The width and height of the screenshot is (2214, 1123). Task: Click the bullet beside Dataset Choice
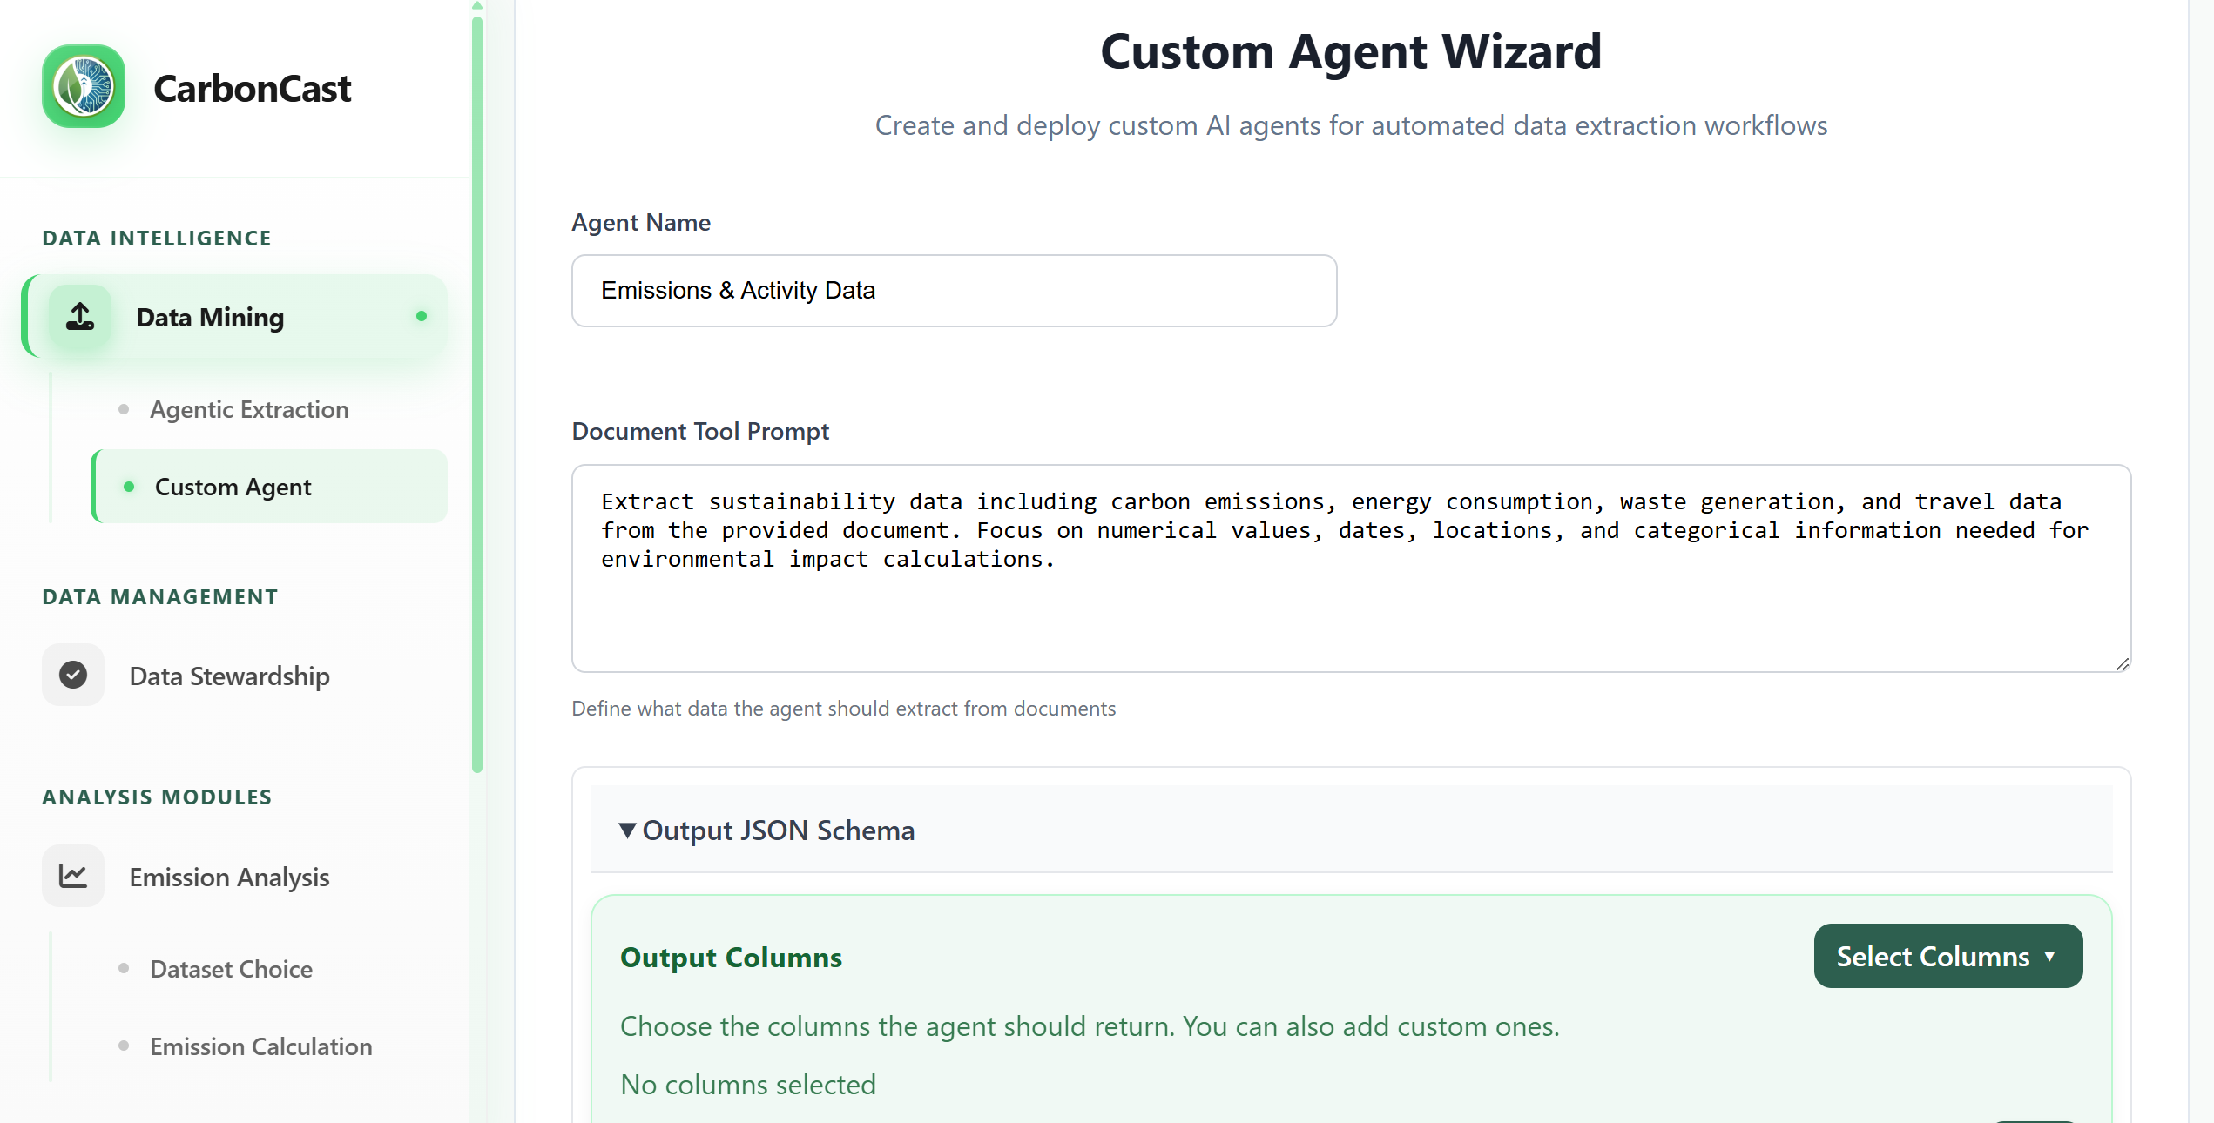pos(124,968)
